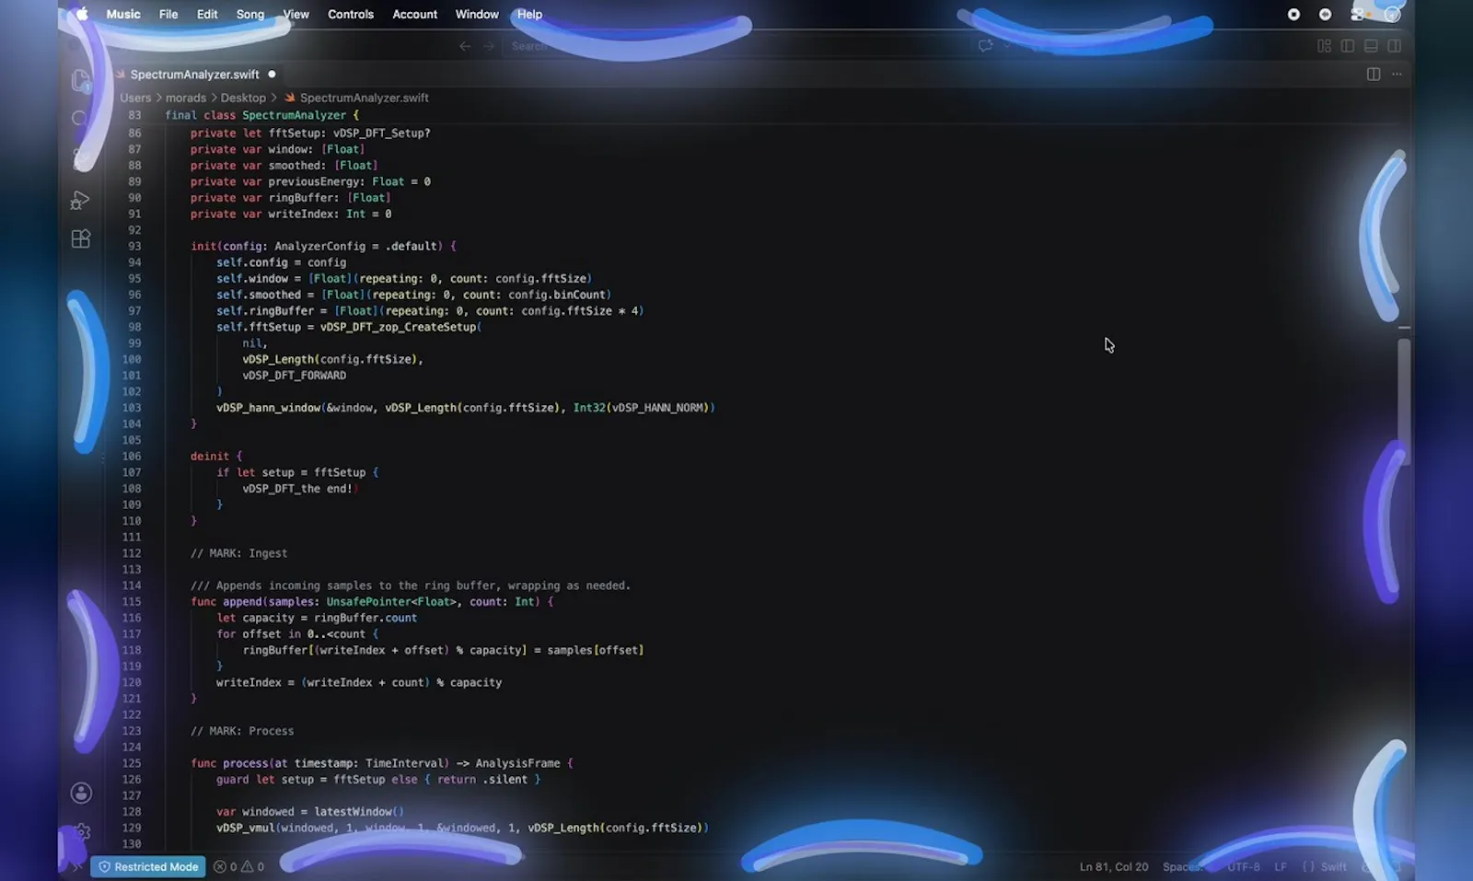Open the Copilot chat icon
The image size is (1473, 881).
985,45
